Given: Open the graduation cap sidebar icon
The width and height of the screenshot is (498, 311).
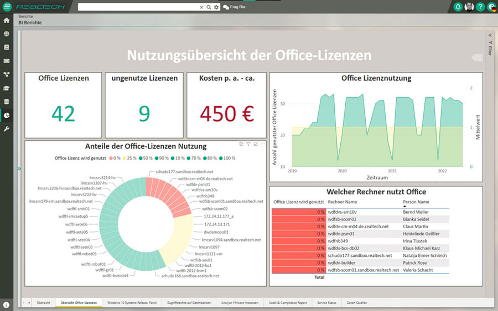Looking at the screenshot, I should (6, 88).
